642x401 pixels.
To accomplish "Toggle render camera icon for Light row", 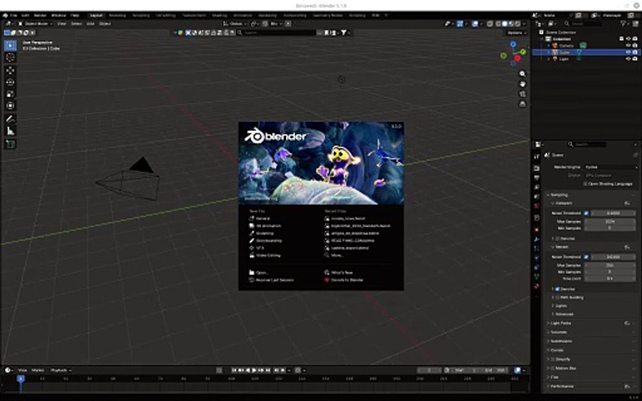I will (635, 59).
